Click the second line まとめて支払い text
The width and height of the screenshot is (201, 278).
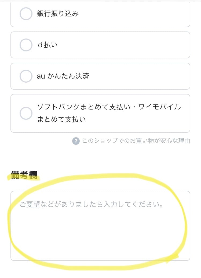pyautogui.click(x=61, y=119)
